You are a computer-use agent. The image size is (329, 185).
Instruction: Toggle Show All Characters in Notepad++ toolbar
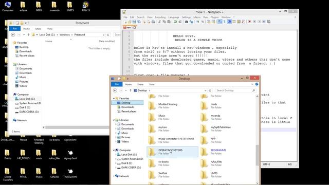point(224,22)
